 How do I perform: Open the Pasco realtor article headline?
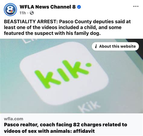tap(65, 128)
